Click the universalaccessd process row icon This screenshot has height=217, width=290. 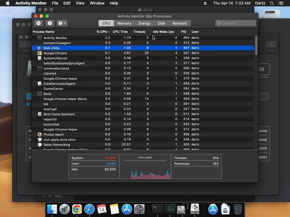click(40, 68)
